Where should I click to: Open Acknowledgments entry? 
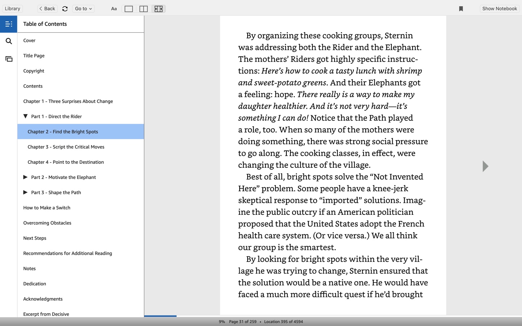80,299
